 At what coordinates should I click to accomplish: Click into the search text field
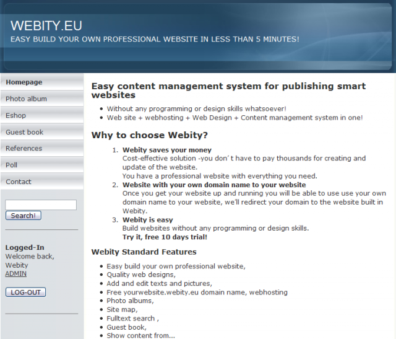(x=41, y=205)
